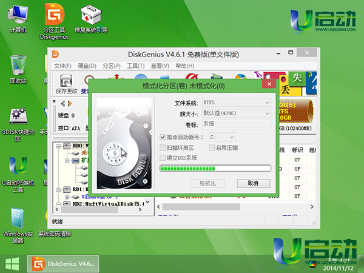
Task: Open the 查看(V) menu
Action: (x=160, y=66)
